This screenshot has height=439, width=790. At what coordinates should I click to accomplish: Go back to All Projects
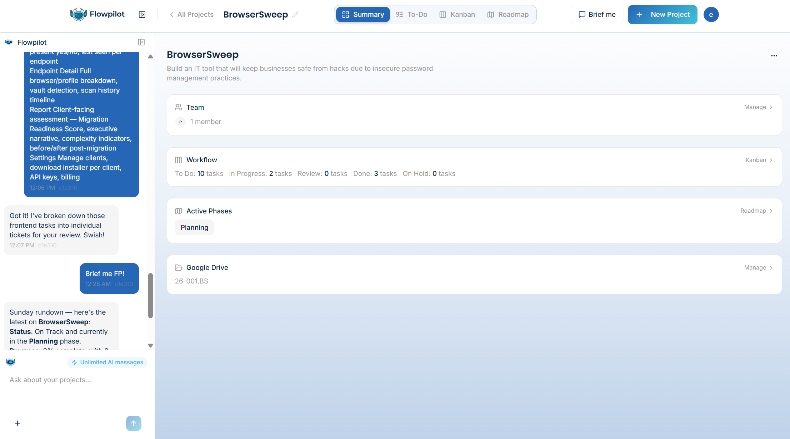point(192,15)
